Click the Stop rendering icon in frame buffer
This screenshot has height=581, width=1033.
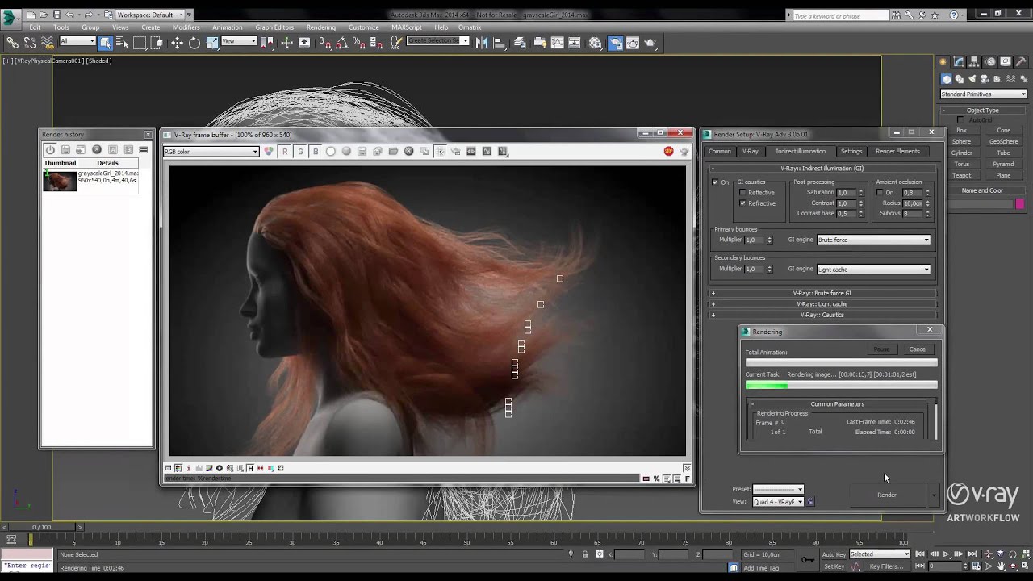[x=668, y=152]
